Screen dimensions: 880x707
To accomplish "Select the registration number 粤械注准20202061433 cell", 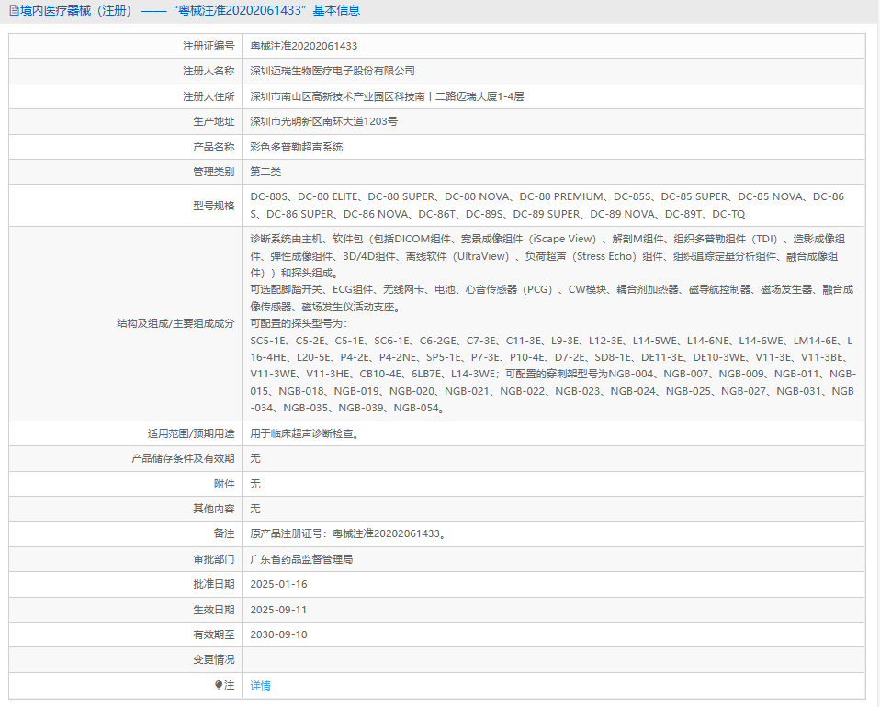I will click(304, 46).
